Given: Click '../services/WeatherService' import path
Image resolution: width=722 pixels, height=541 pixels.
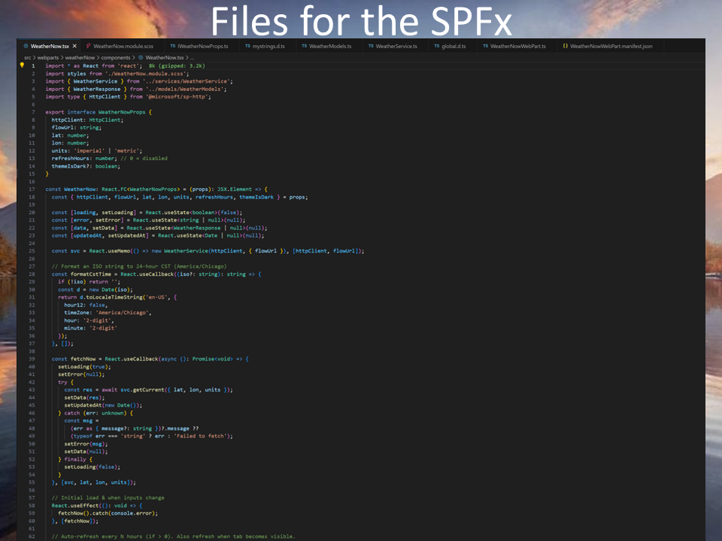Looking at the screenshot, I should (x=190, y=81).
